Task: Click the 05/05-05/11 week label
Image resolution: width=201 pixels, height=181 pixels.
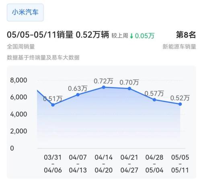Action: (180, 164)
